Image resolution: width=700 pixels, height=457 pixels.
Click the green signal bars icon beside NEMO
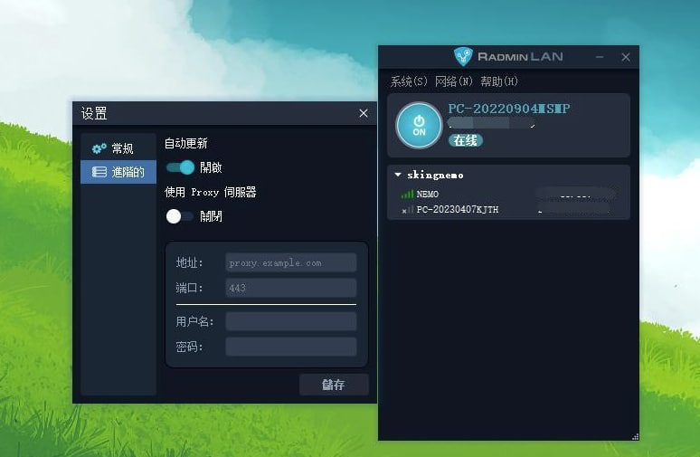[x=407, y=195]
